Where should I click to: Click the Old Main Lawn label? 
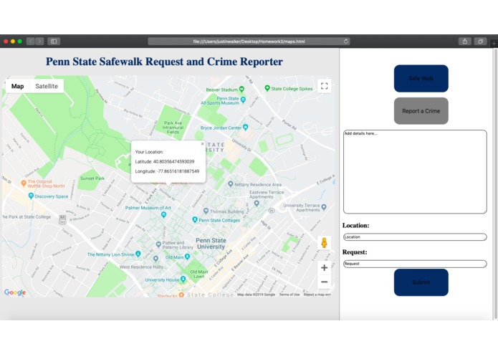tap(198, 274)
